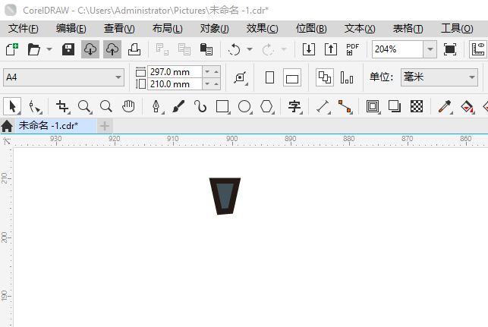Select the Text 字 tool
488x327 pixels.
294,106
